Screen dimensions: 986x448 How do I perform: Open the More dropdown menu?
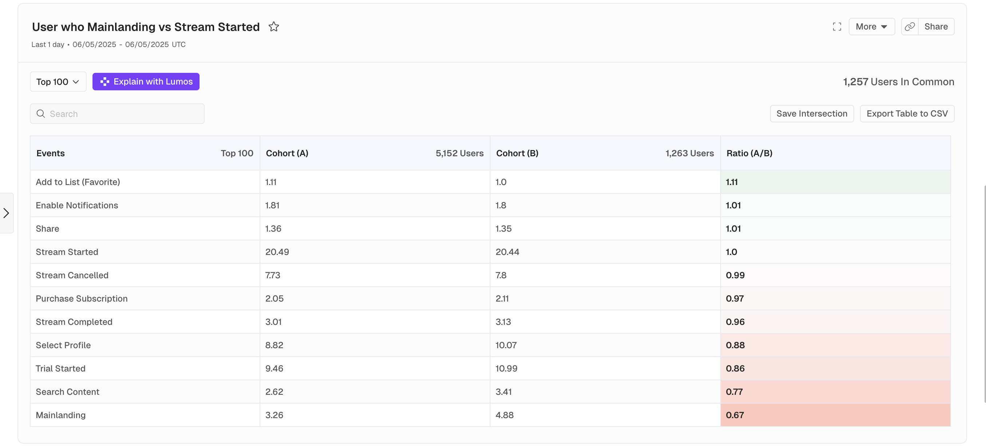[x=871, y=27]
